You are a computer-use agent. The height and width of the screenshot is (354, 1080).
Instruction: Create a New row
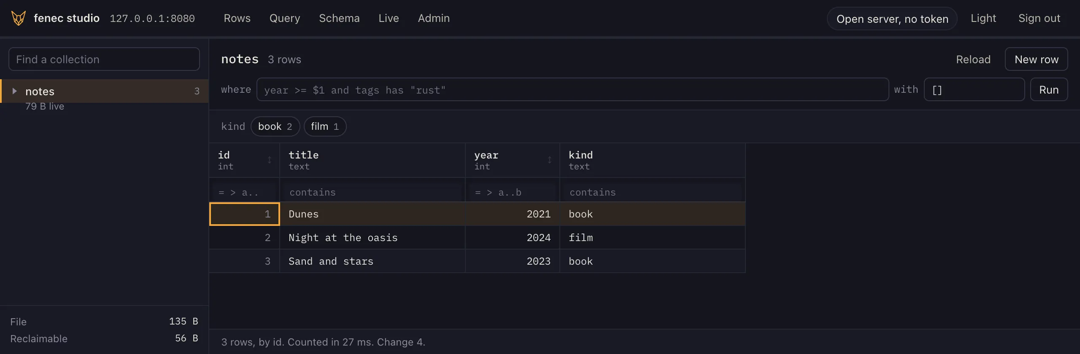coord(1036,59)
